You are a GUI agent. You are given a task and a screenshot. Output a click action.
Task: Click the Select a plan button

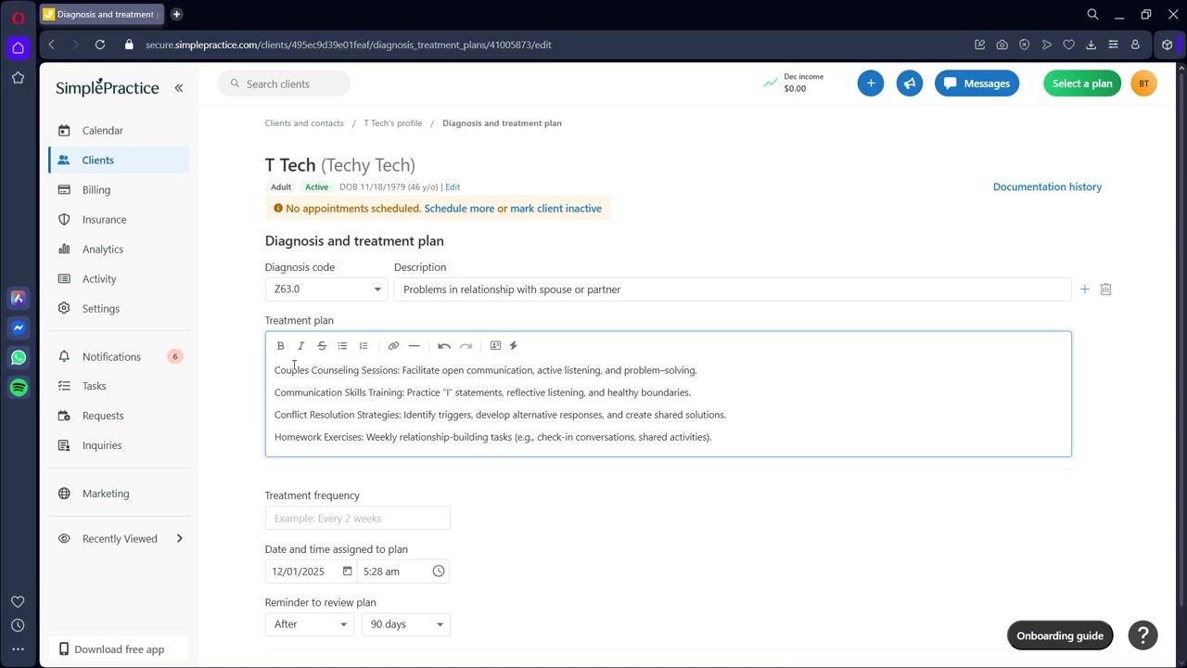coord(1082,83)
